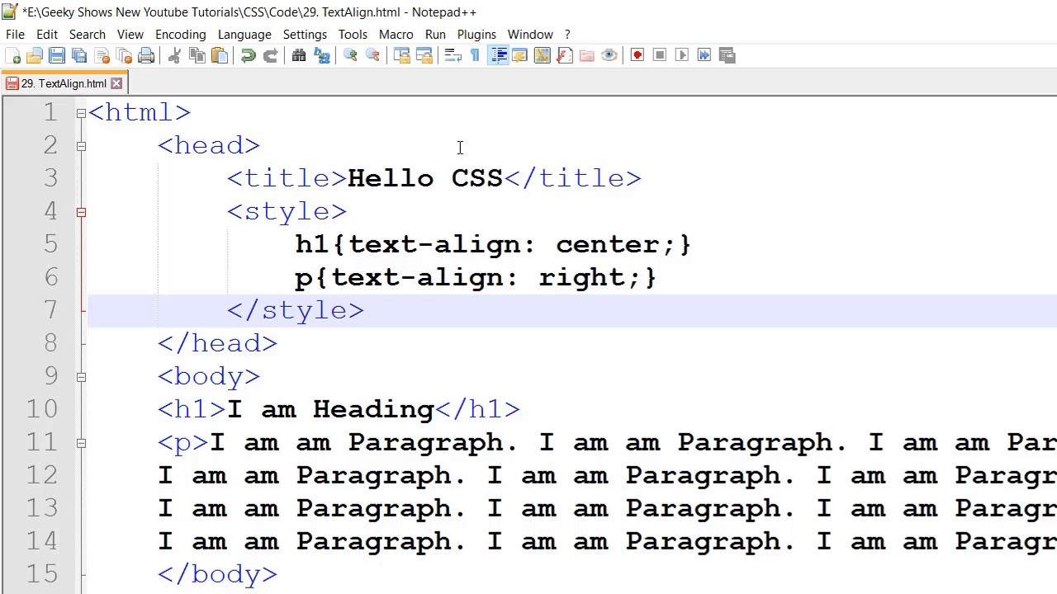This screenshot has height=594, width=1057.
Task: Click the Print icon
Action: click(146, 55)
